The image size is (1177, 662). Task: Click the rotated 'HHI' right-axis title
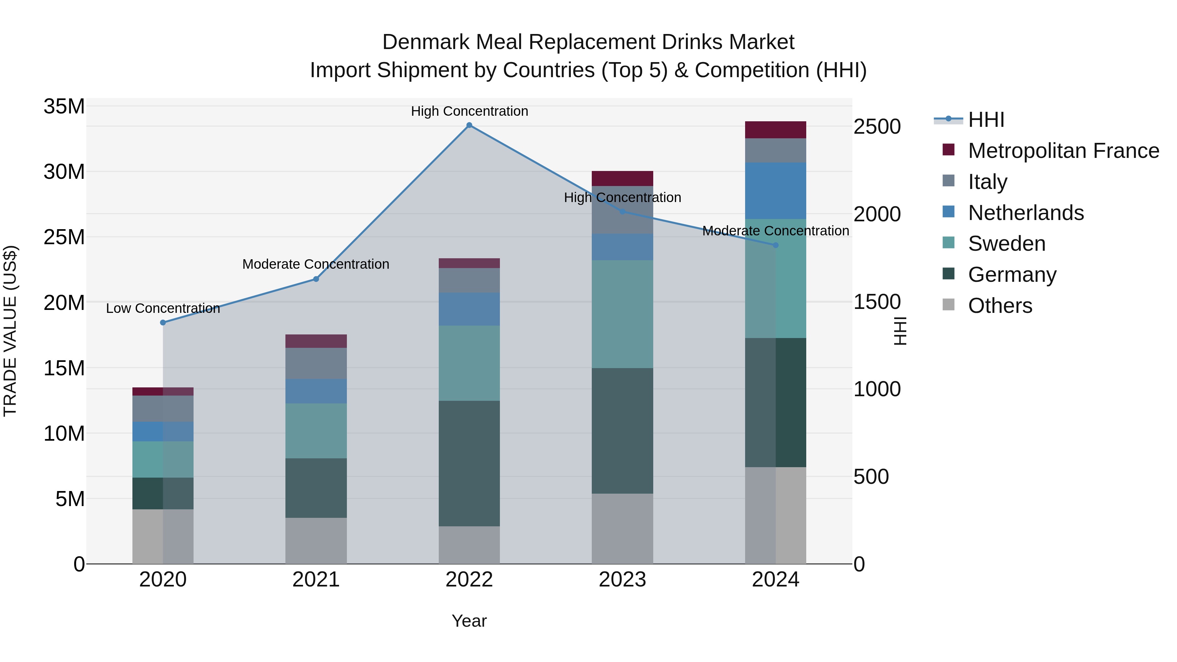coord(900,331)
